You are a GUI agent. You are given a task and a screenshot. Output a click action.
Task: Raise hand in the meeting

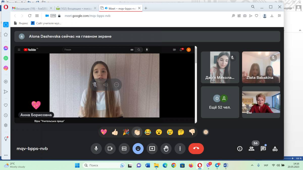[x=166, y=148]
